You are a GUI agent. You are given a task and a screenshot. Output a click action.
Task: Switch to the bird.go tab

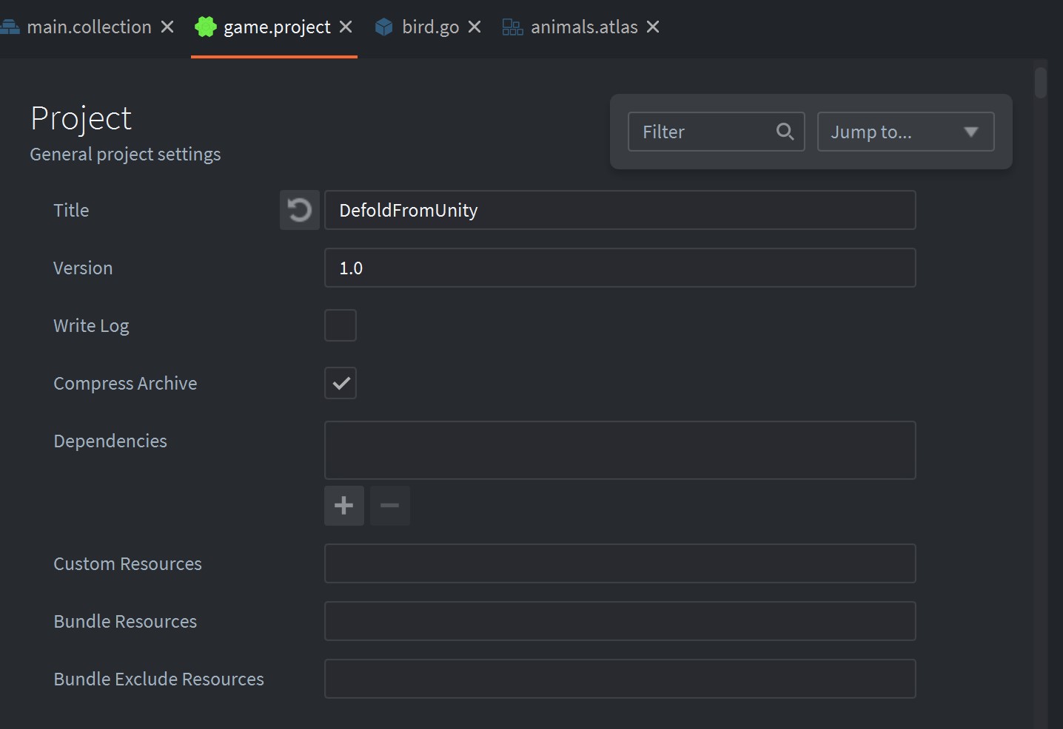429,27
